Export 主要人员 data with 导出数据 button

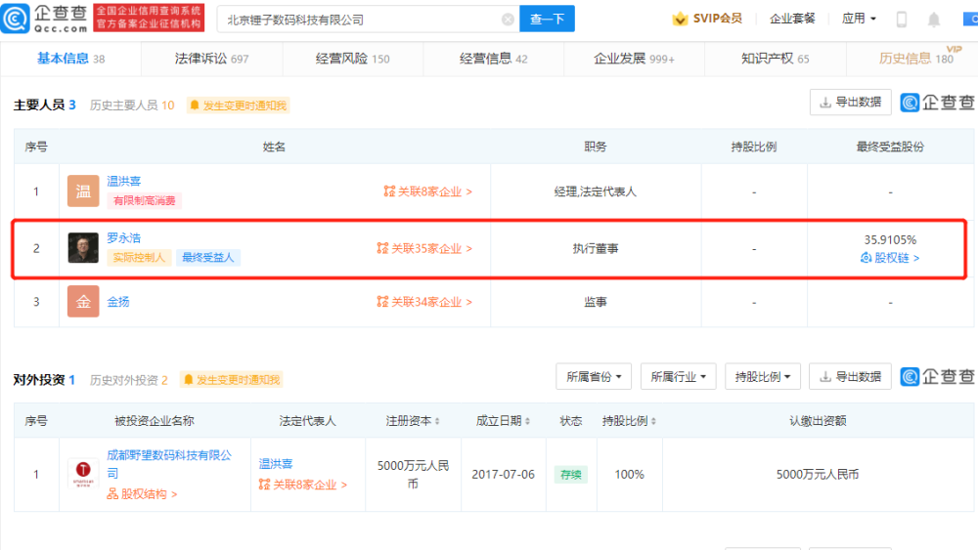pos(850,102)
